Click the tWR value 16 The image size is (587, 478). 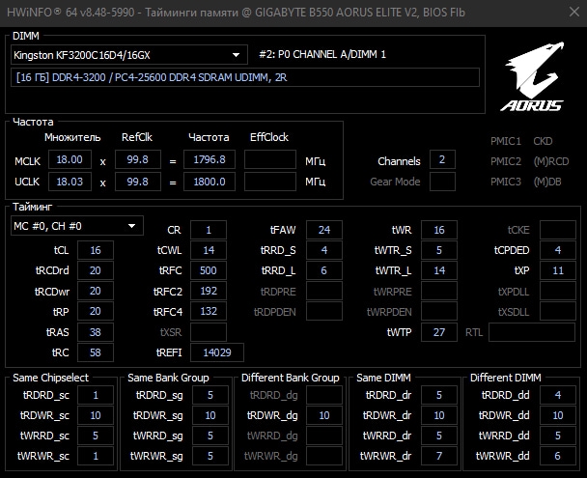tap(439, 230)
